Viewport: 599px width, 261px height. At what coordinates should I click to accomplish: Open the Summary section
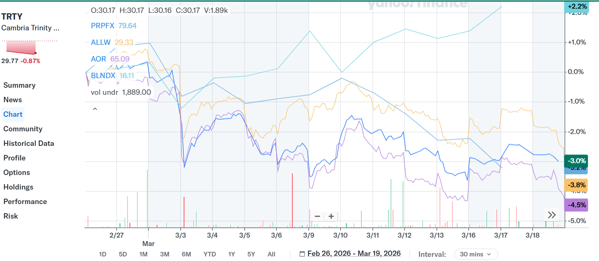point(20,85)
